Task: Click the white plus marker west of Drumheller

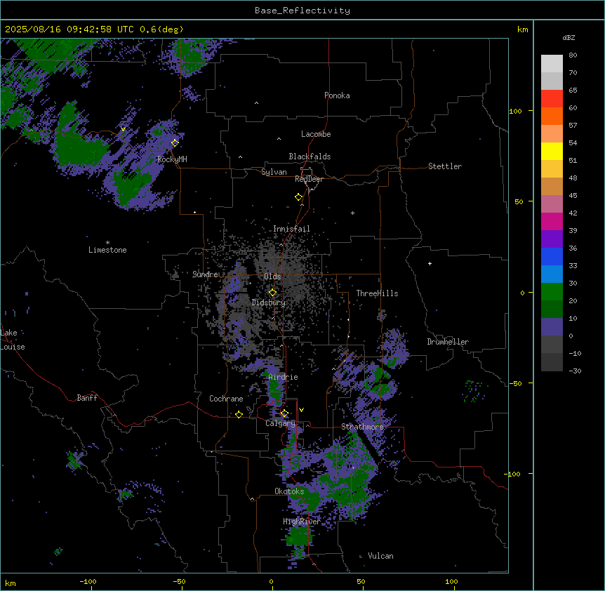Action: point(430,263)
